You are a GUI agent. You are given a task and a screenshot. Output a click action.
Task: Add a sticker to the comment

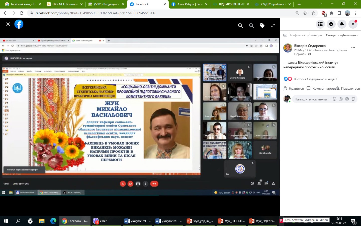point(353,99)
